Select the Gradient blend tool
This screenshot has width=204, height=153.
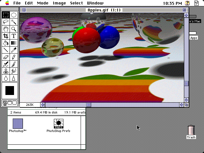[x=14, y=43]
